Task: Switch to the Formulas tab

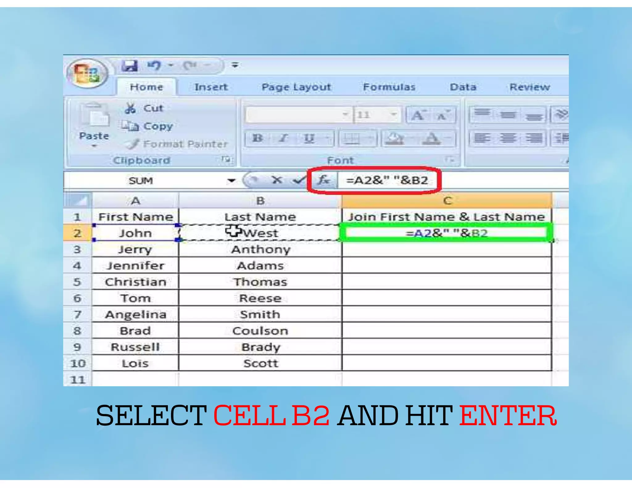Action: 389,87
